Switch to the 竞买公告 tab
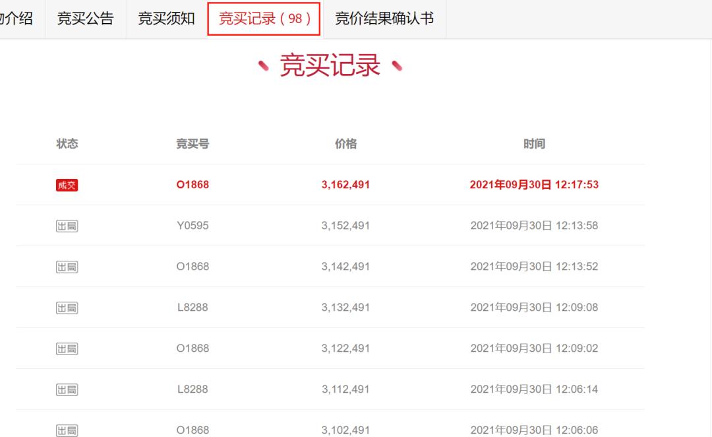 pos(85,18)
